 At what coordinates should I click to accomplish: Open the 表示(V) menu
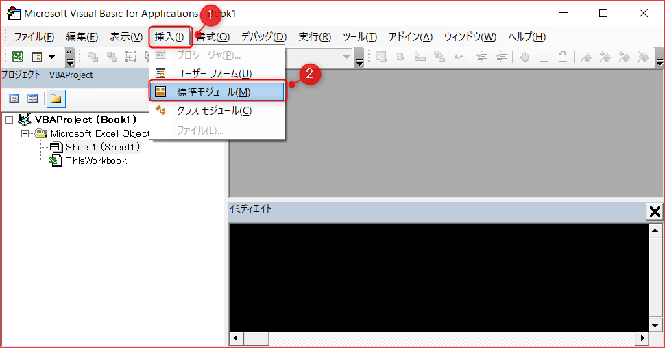click(x=126, y=37)
